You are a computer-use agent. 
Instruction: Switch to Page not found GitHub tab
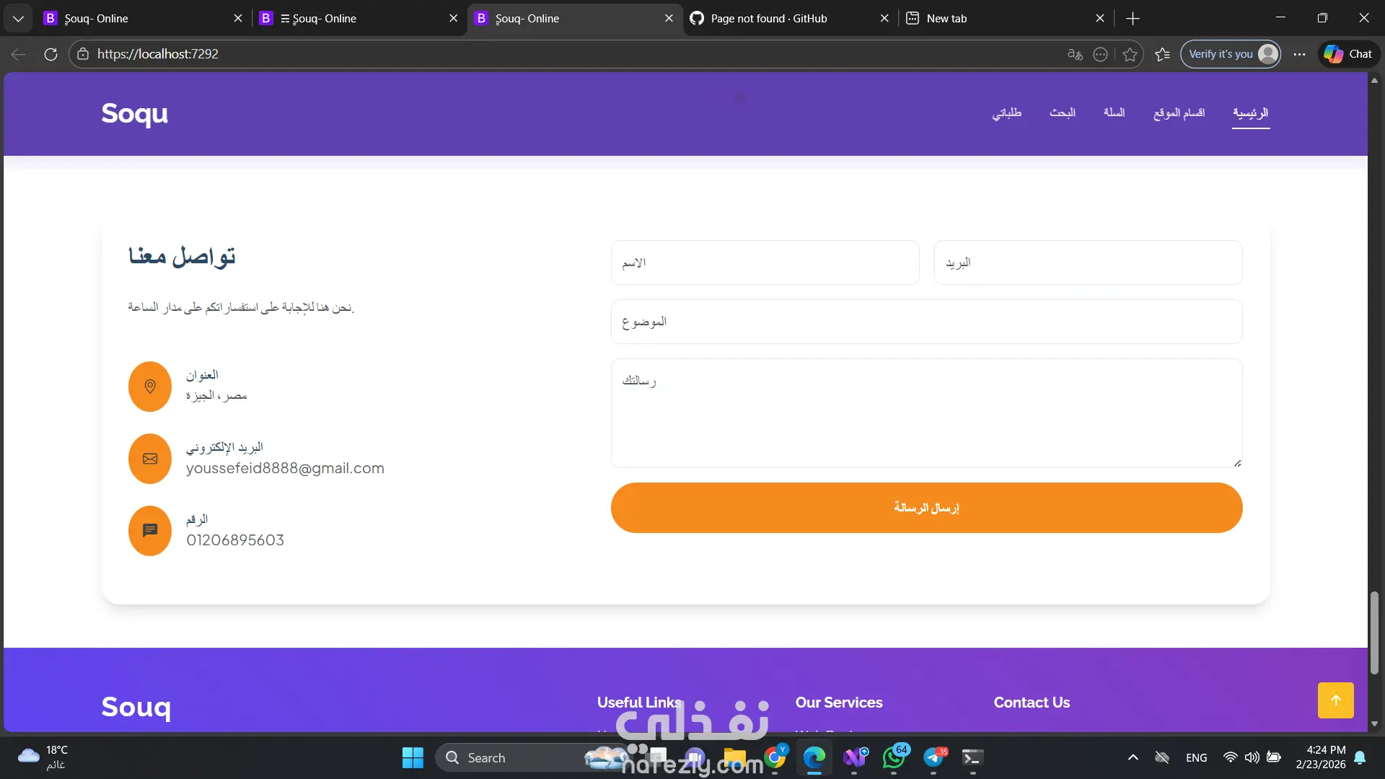pos(768,18)
